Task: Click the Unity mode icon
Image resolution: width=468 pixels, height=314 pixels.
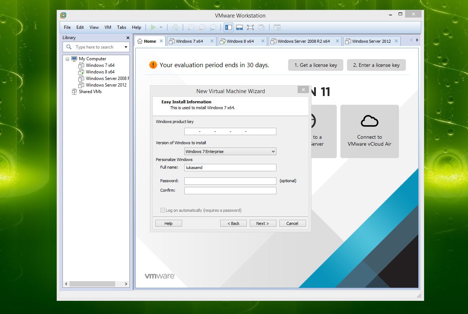Action: pyautogui.click(x=261, y=27)
